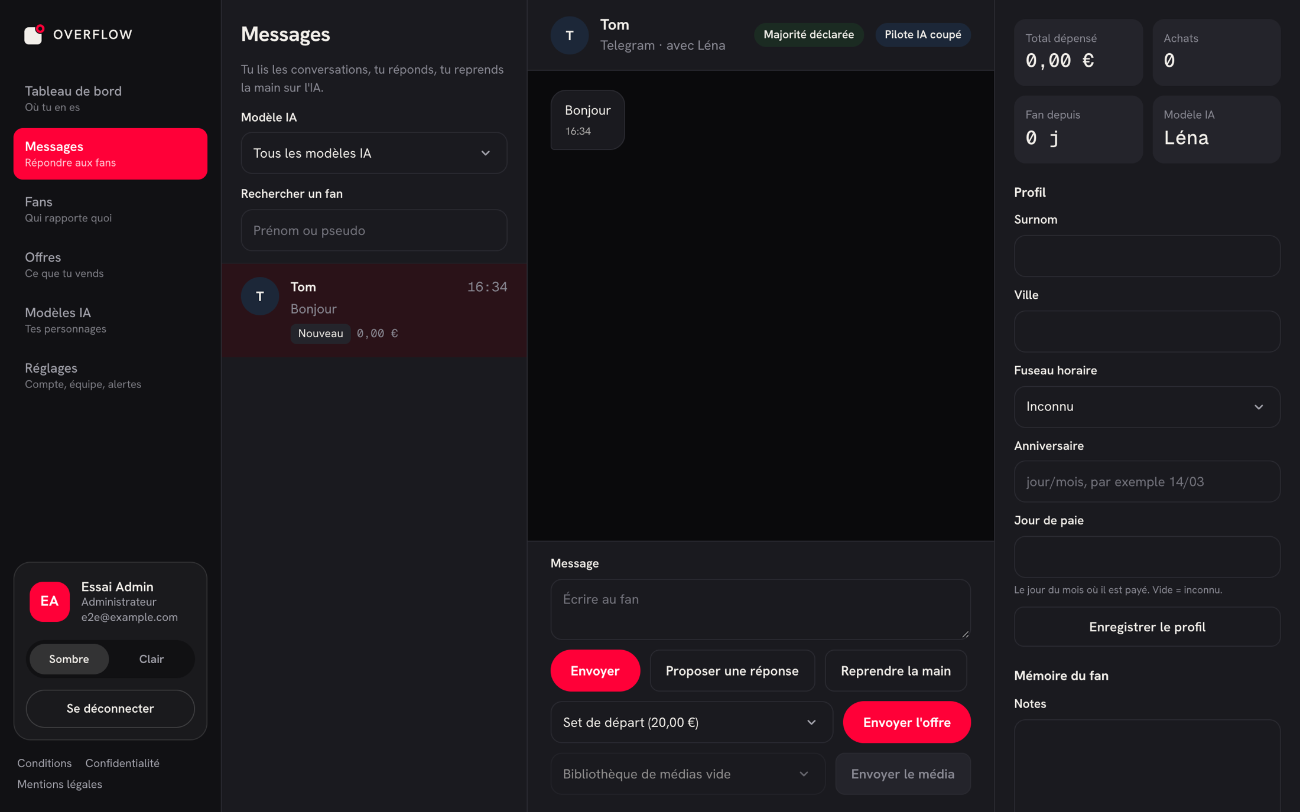Open the Offres section
Screen dimensions: 1300x812
pos(110,265)
